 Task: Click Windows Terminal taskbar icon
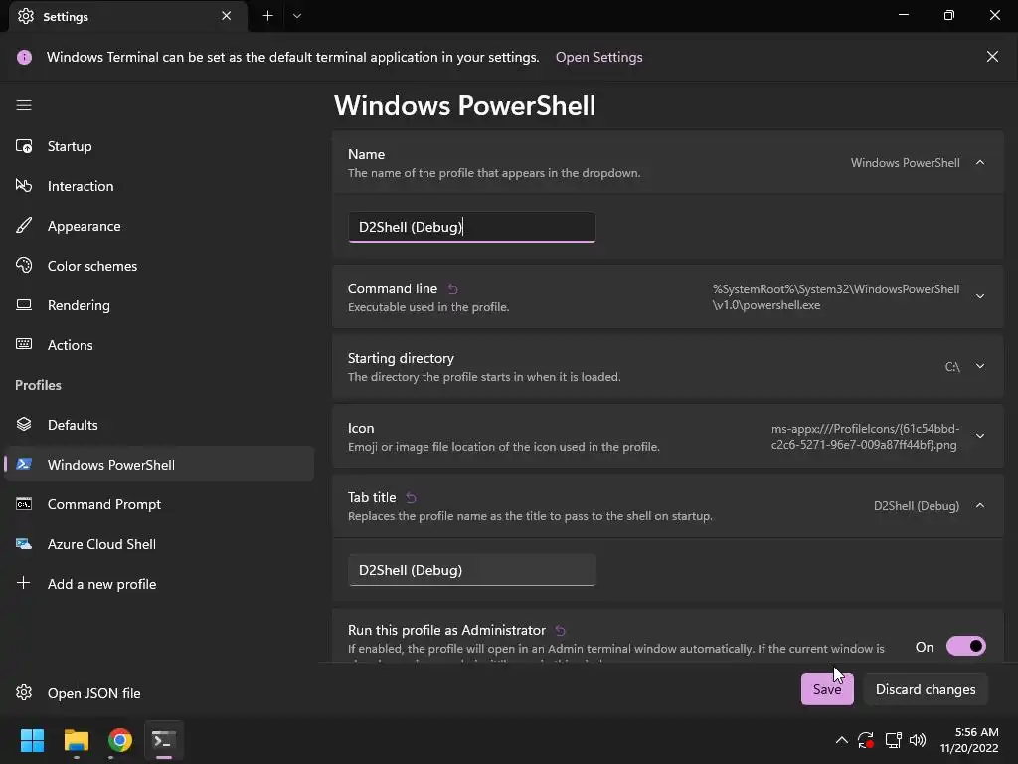point(164,740)
